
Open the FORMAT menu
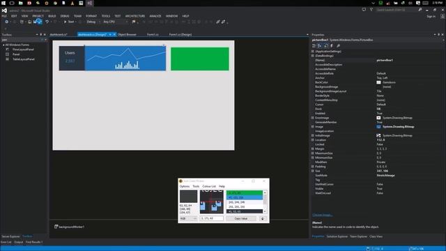[91, 16]
